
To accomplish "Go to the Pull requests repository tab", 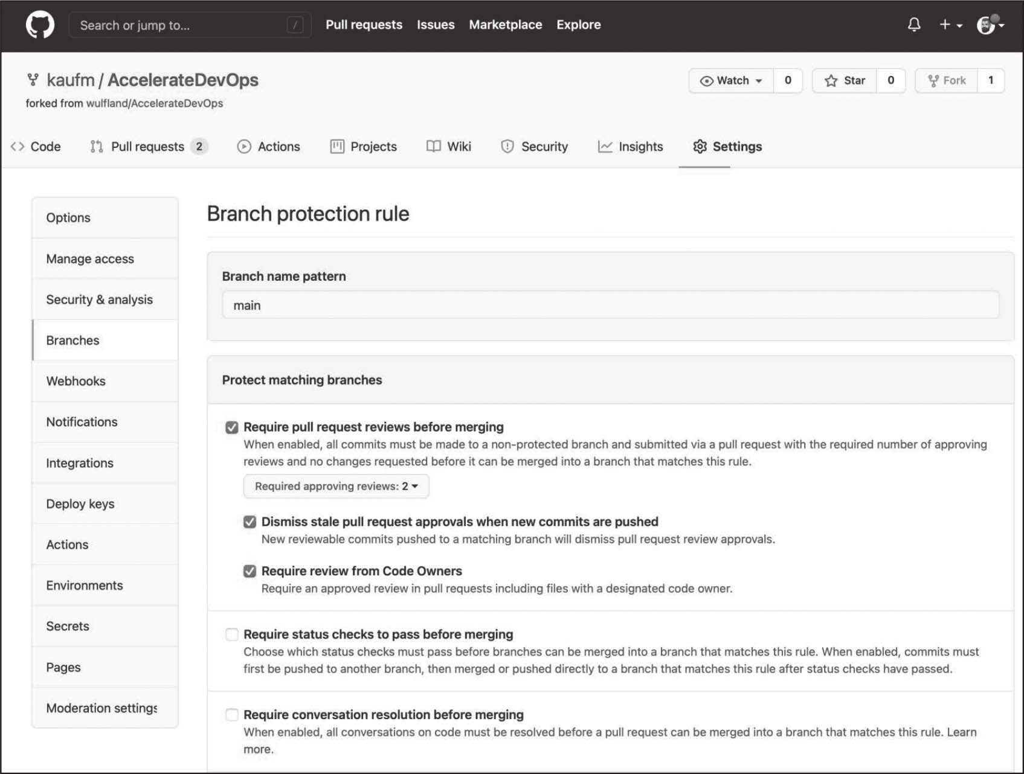I will [147, 147].
